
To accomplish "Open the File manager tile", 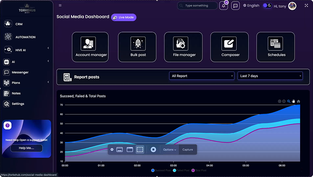I will [183, 47].
